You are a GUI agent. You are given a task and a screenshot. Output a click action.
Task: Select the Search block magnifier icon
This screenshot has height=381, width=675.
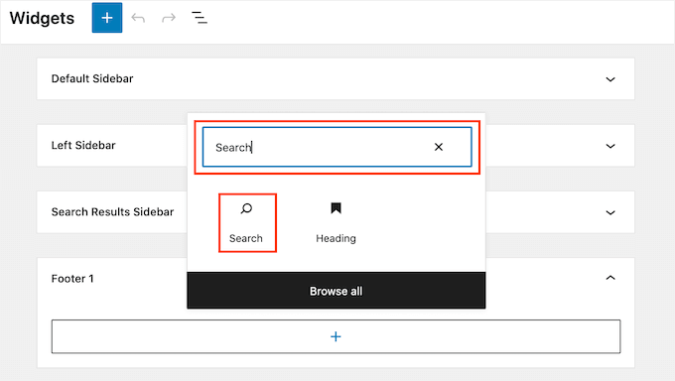pyautogui.click(x=246, y=208)
